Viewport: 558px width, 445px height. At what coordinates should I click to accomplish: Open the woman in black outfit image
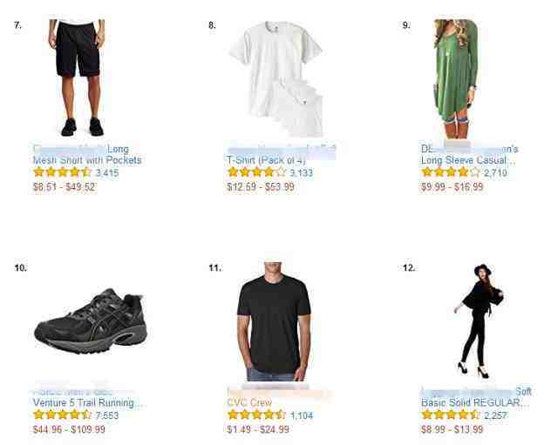click(x=479, y=321)
